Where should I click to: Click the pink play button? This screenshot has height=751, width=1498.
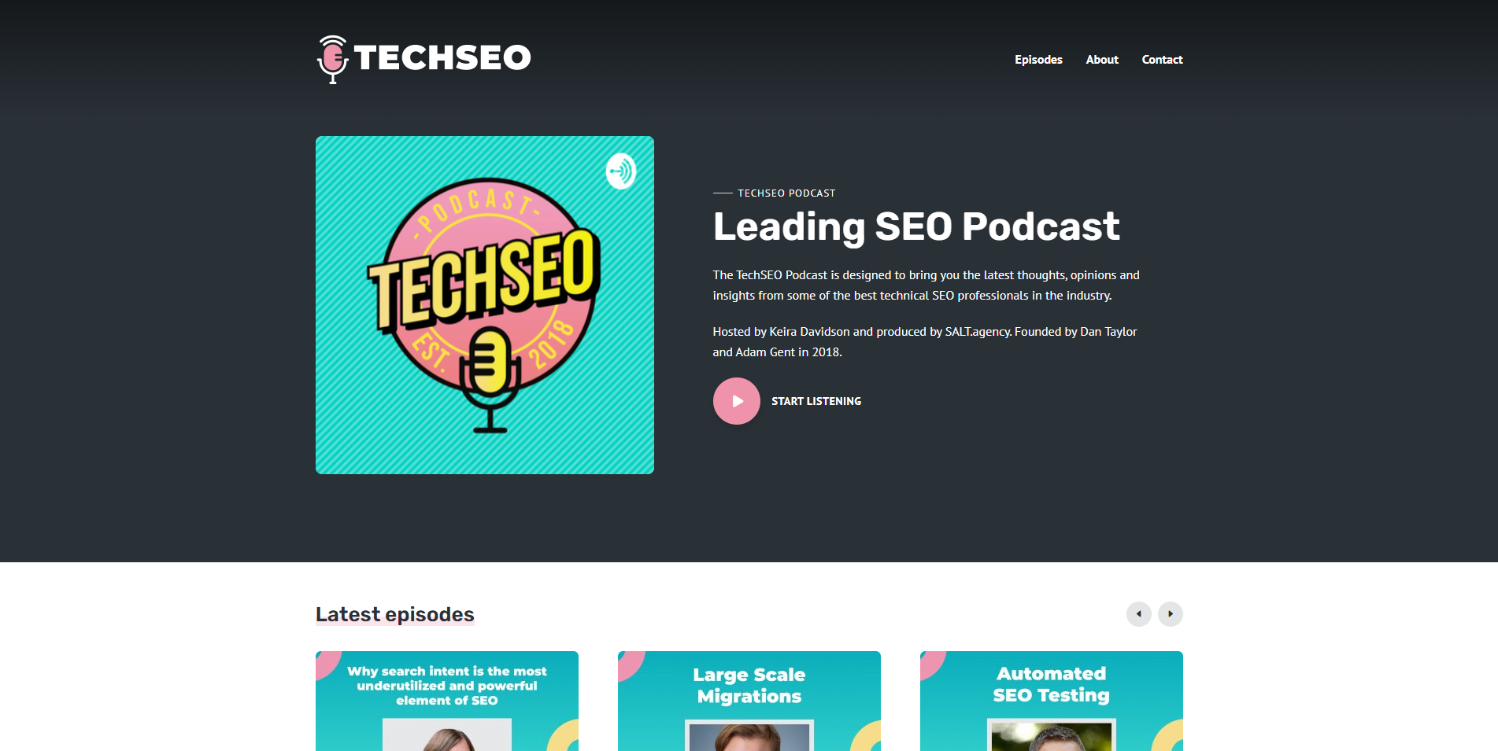(736, 401)
